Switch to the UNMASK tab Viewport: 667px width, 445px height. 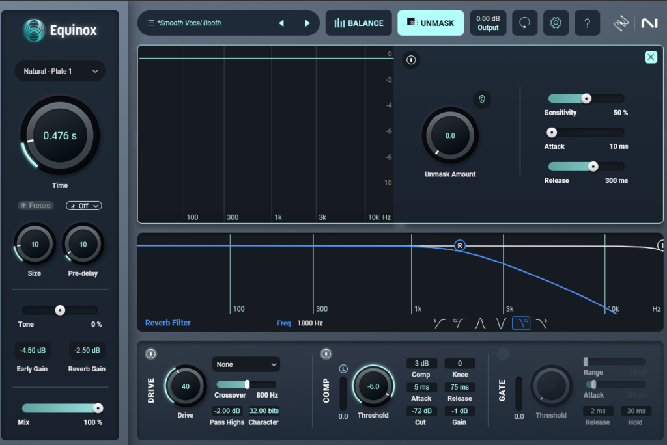point(431,22)
